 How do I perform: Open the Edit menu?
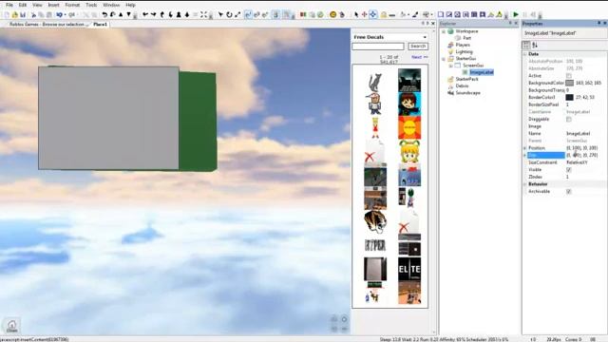coord(23,5)
